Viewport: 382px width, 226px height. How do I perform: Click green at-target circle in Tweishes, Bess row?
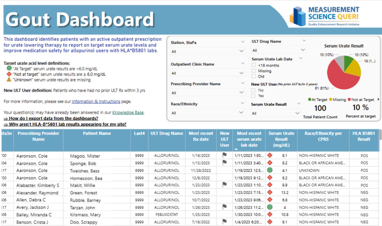(270, 170)
